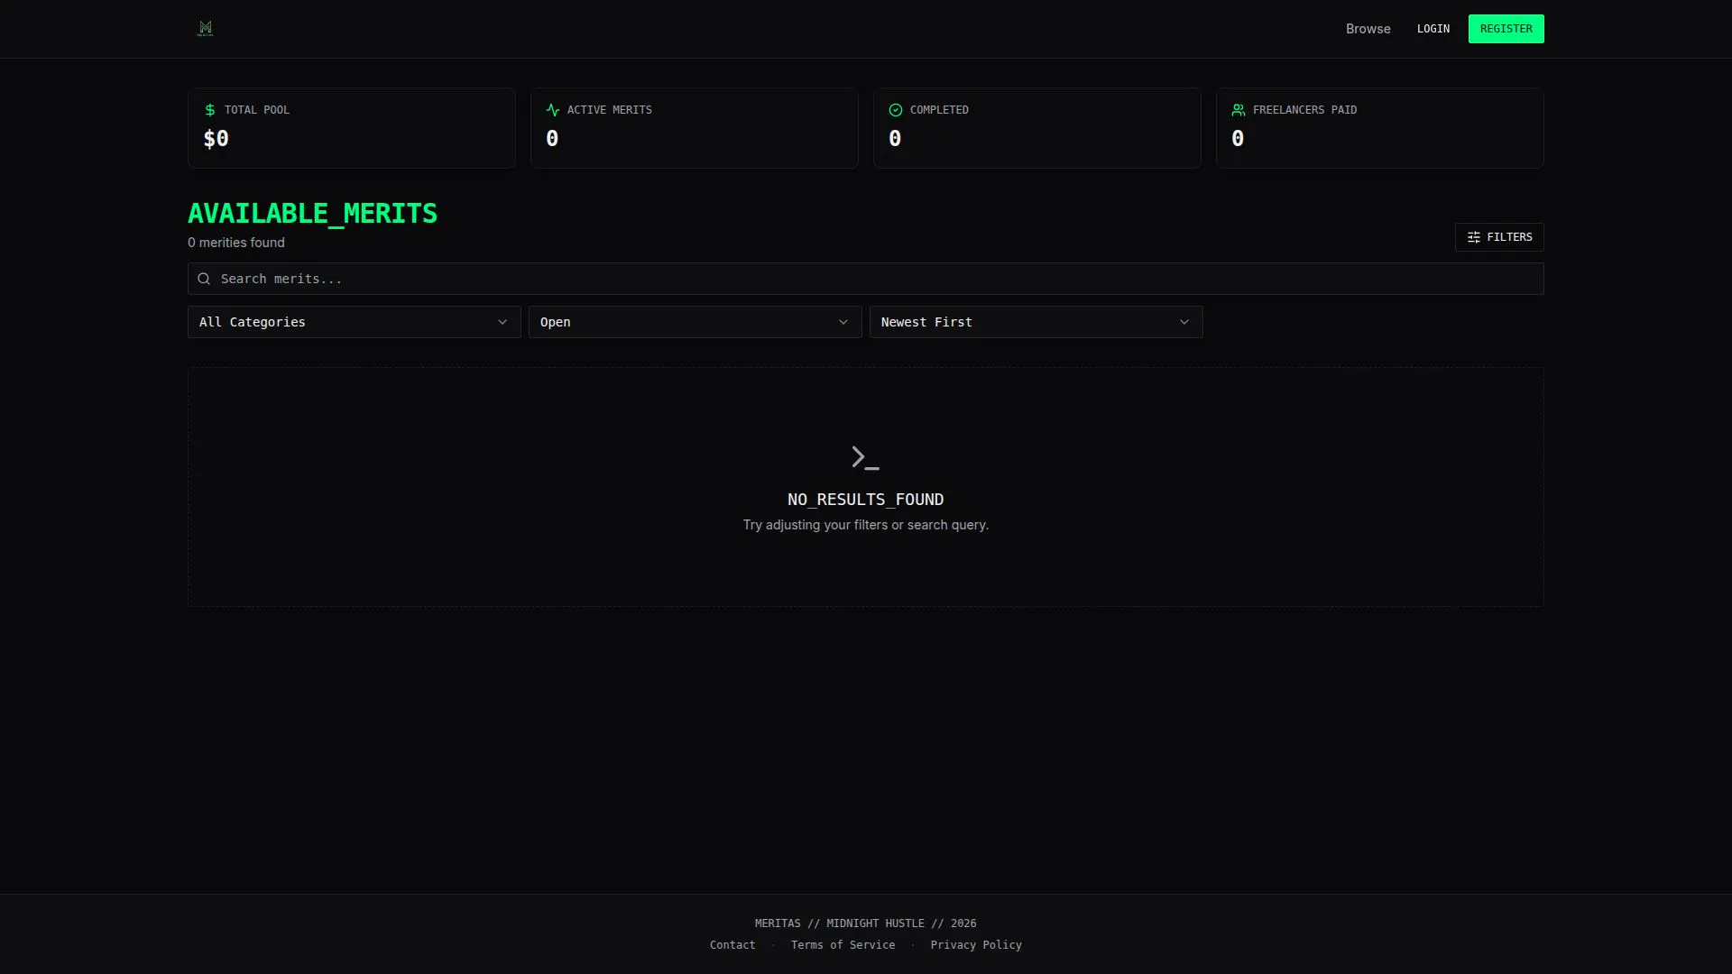Open the Contact footer link

click(x=732, y=945)
